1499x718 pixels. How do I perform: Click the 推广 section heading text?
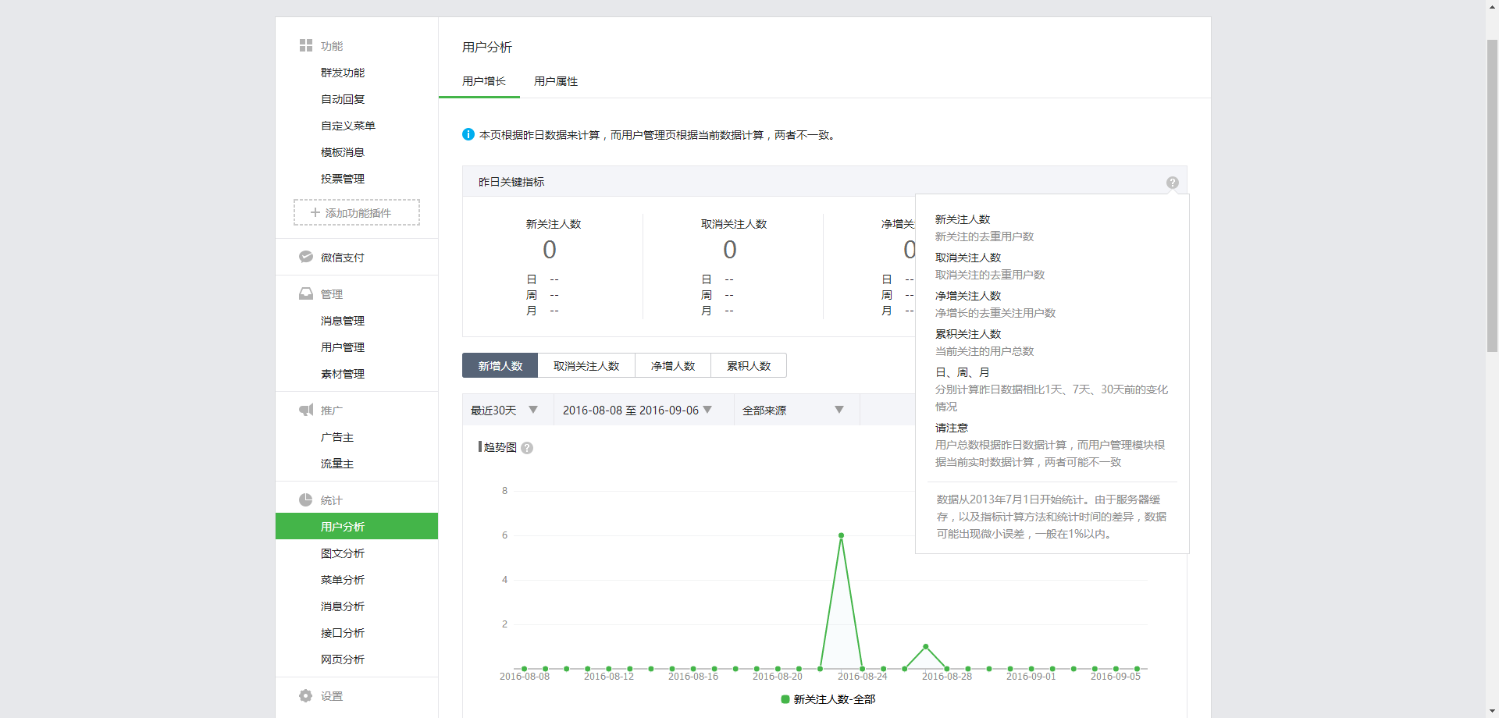point(332,411)
